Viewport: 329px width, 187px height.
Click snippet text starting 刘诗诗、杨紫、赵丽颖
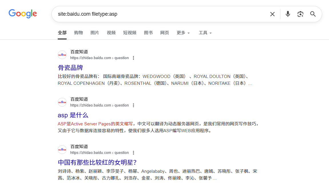point(157,175)
